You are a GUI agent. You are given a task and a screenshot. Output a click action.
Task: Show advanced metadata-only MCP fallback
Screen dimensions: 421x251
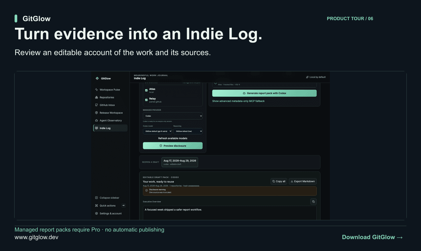(x=238, y=101)
